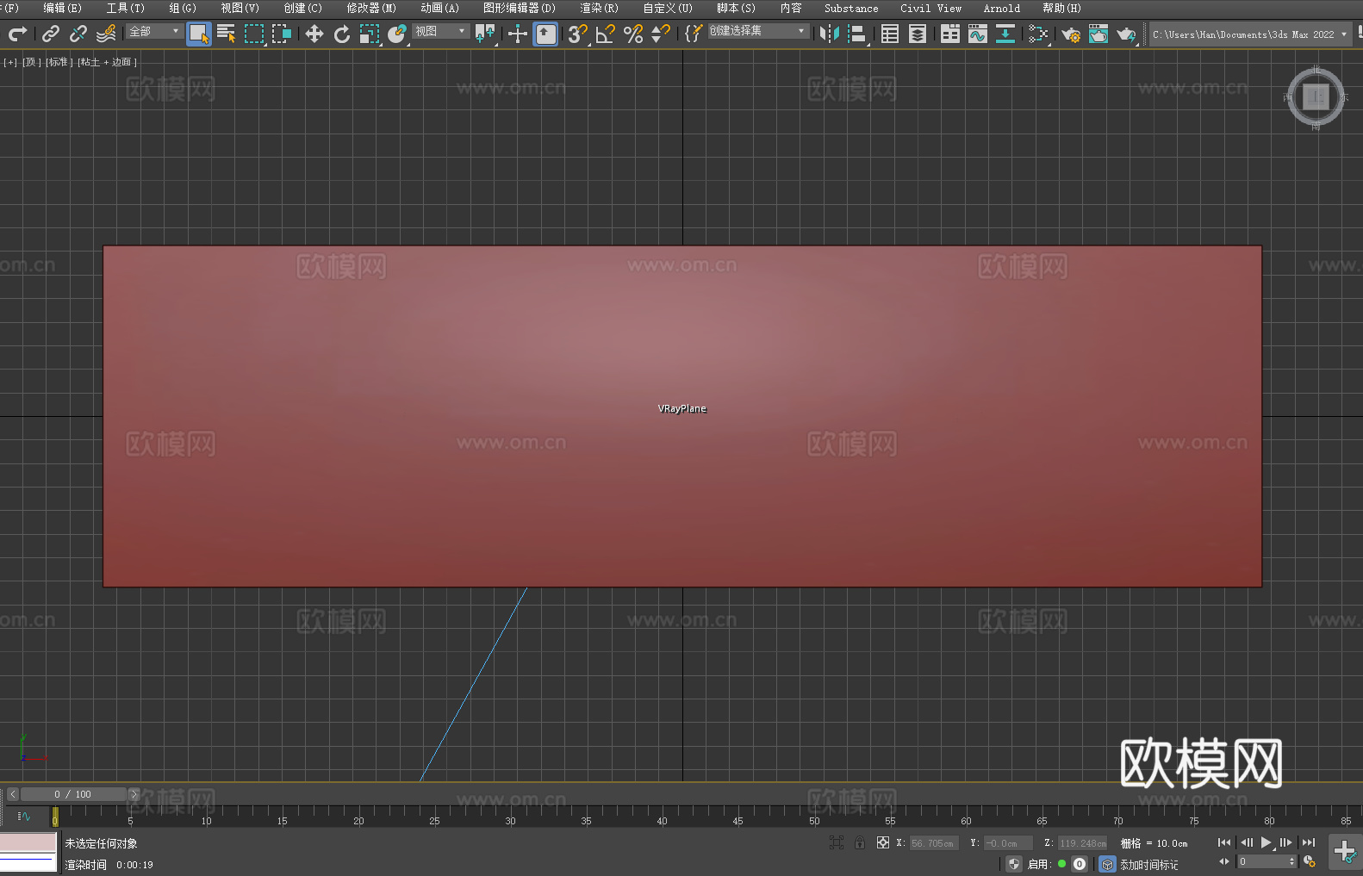
Task: Click the 0 / 100 time slider
Action: (73, 794)
